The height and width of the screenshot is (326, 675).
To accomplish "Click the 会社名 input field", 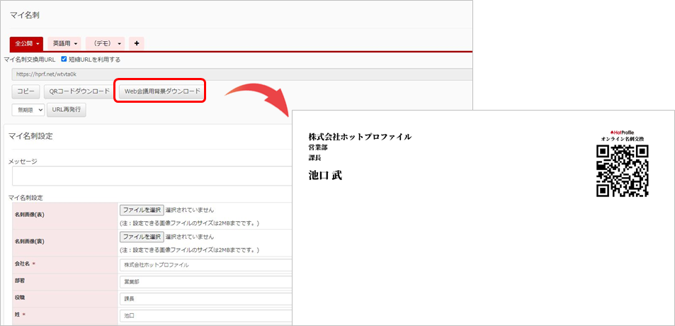I will (x=205, y=264).
